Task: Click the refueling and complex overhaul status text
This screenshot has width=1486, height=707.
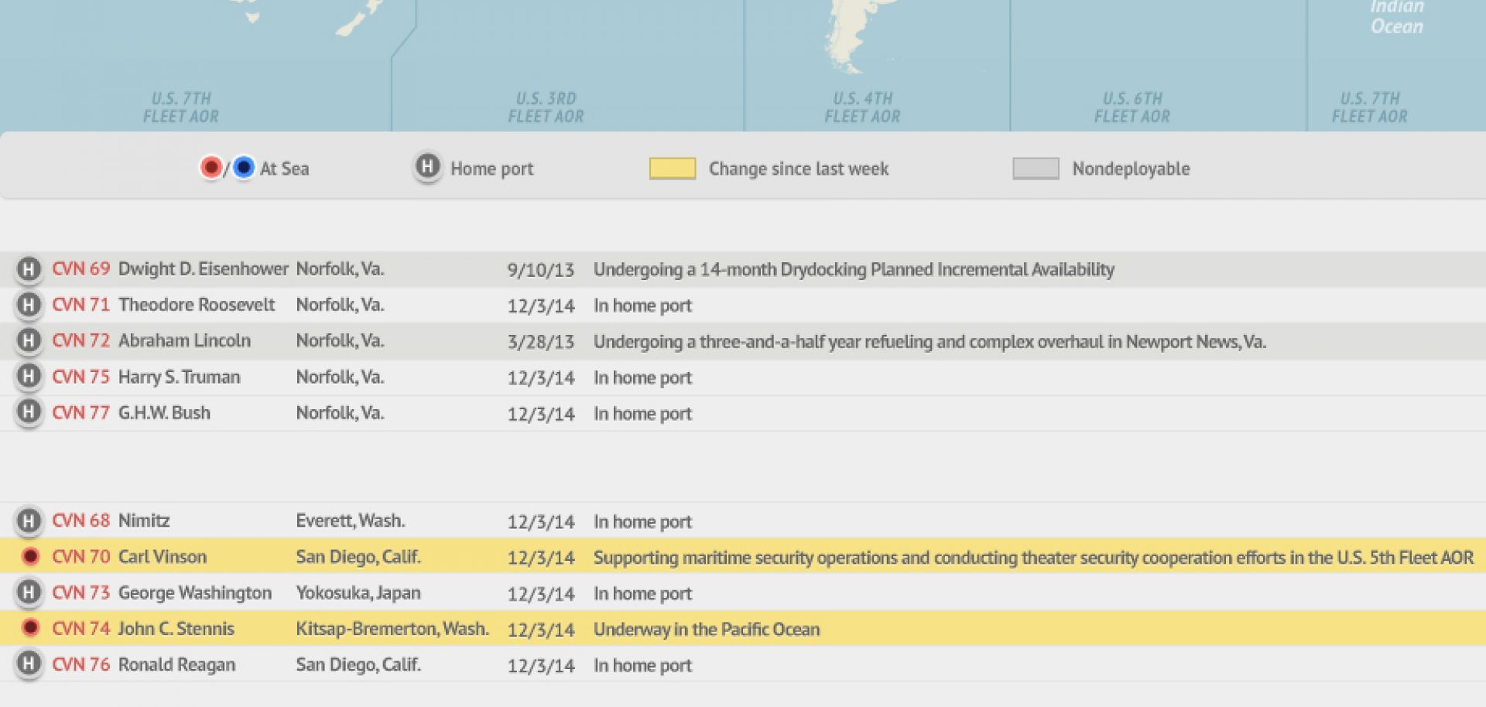Action: (930, 342)
